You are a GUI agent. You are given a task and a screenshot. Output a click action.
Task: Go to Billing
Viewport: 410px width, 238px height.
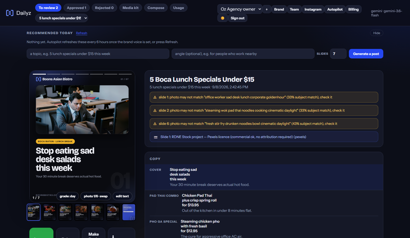click(353, 9)
